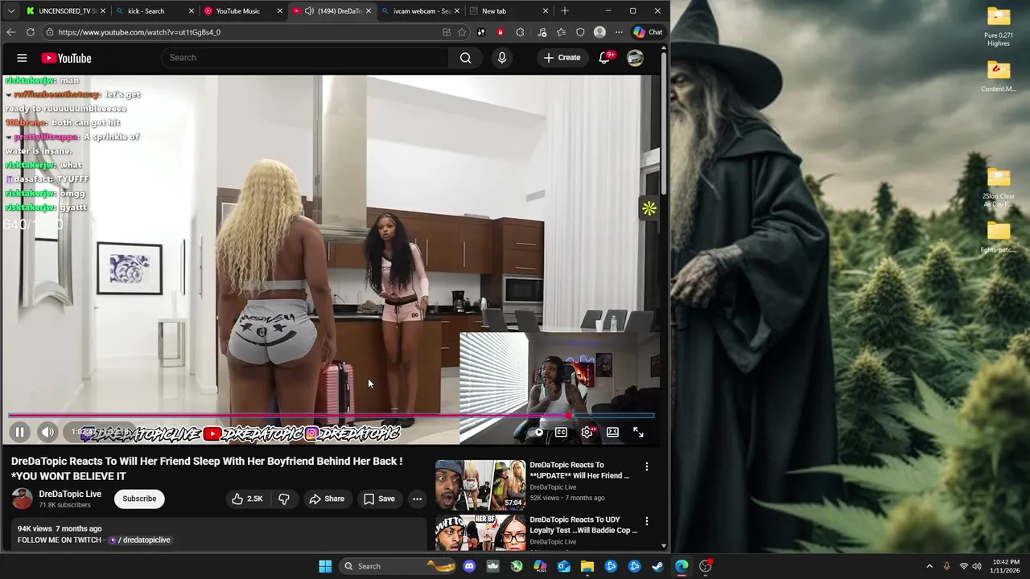The height and width of the screenshot is (579, 1030).
Task: Go back in the browser
Action: (x=10, y=32)
